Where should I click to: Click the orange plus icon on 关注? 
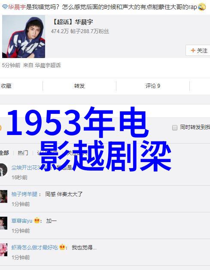pyautogui.click(x=193, y=50)
